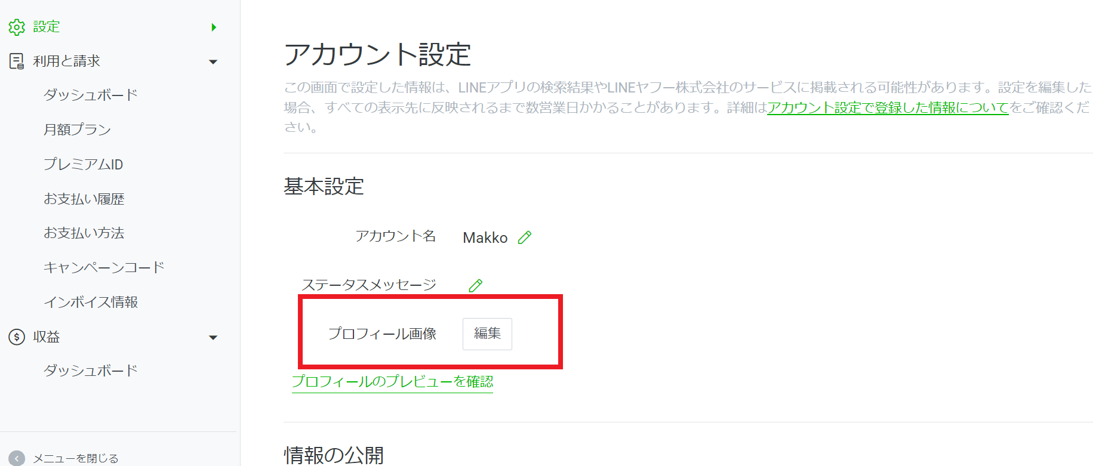The image size is (1111, 466).
Task: Open インボイス情報 page
Action: point(91,302)
